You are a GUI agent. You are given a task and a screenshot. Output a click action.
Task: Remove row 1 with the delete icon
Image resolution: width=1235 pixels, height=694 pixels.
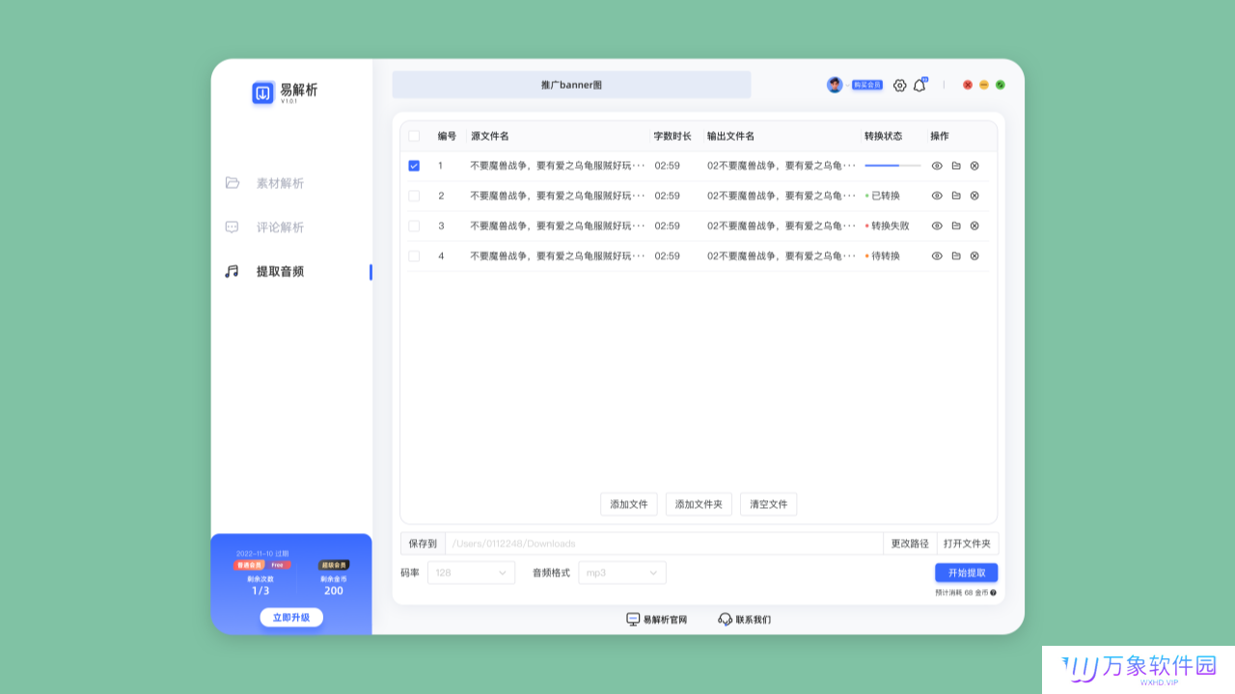coord(974,166)
